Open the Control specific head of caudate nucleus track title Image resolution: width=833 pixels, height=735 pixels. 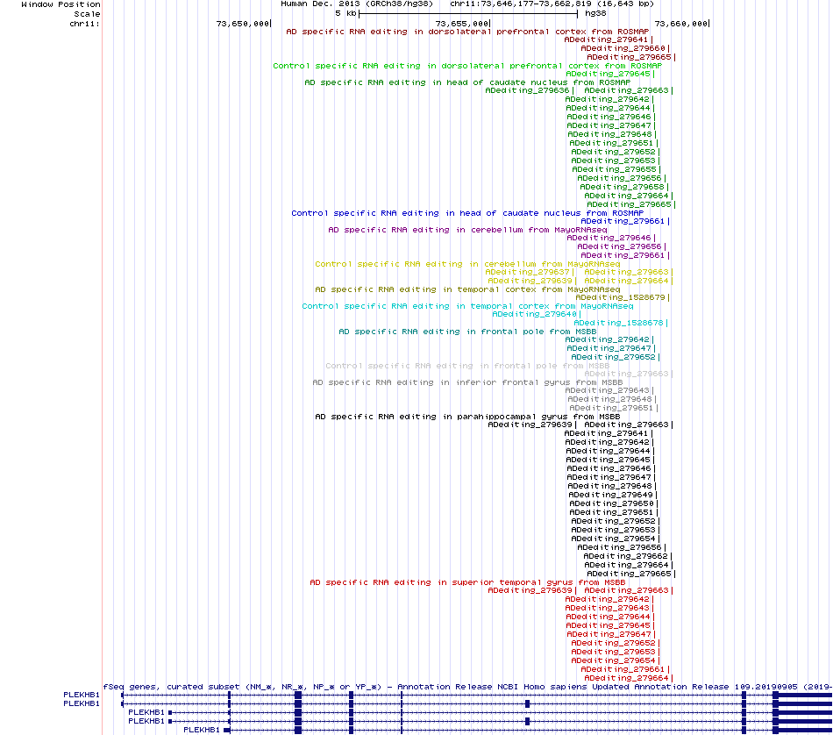(466, 213)
